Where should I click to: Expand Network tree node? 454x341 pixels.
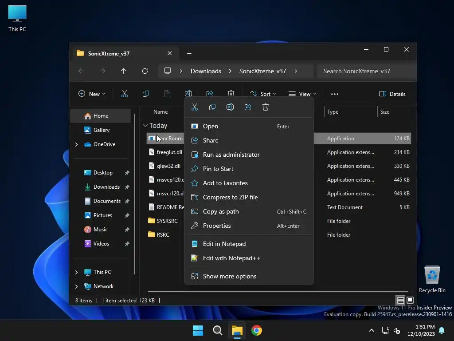[x=76, y=286]
